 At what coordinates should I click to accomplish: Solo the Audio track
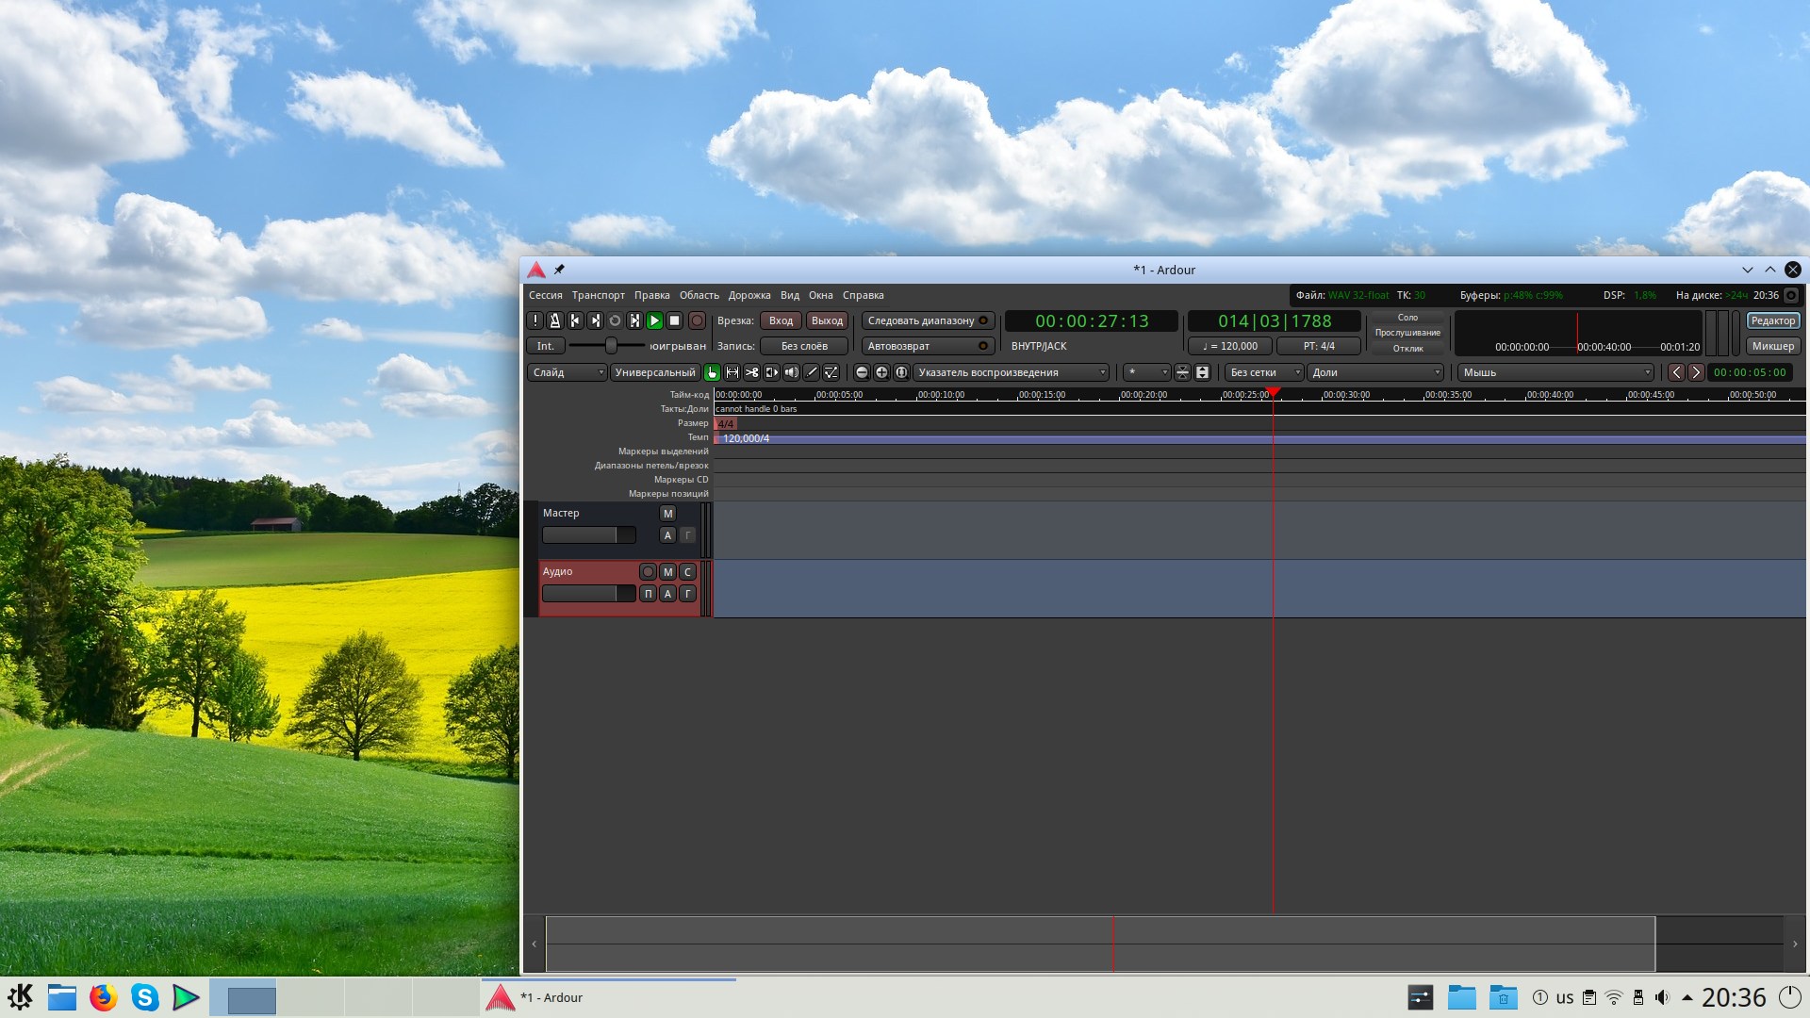click(687, 572)
